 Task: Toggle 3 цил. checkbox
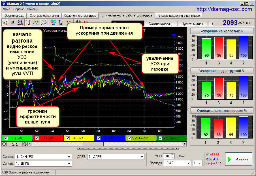pyautogui.click(x=37, y=138)
